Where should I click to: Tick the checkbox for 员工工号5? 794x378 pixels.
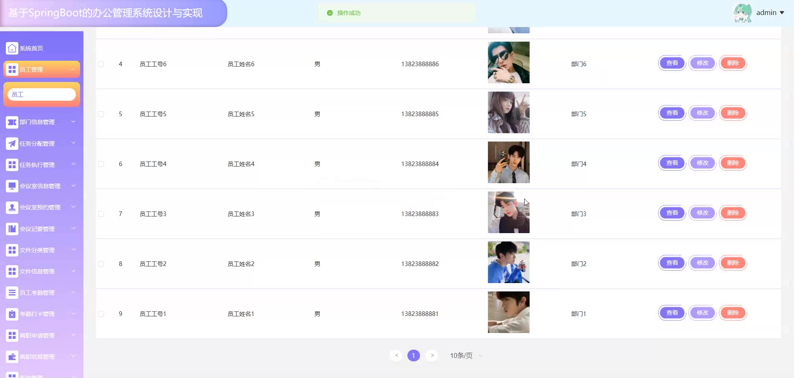pos(101,114)
